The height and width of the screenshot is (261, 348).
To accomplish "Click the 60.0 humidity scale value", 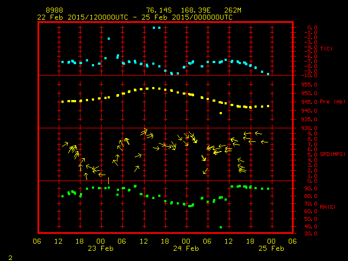I will coord(310,211).
